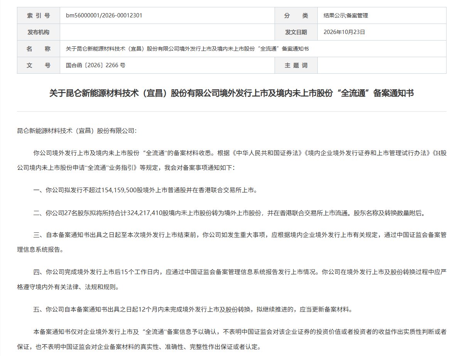
Task: Click the addressee line 昆仑新能源材料技术（宜昌）股份有限公司:
Action: point(77,131)
